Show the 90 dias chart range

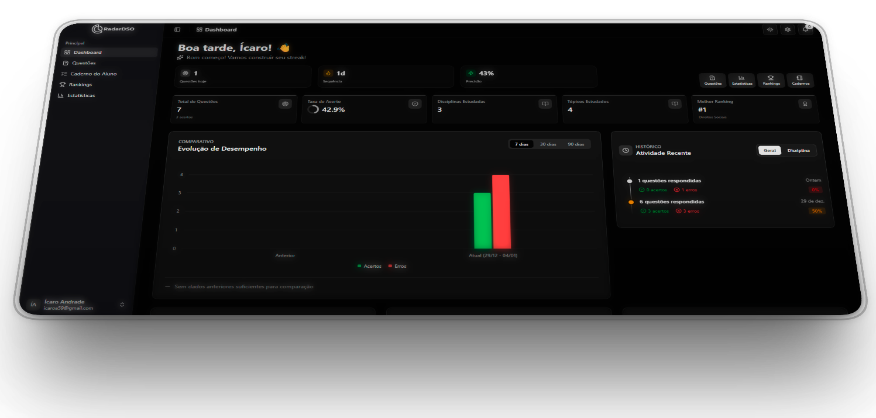point(576,144)
